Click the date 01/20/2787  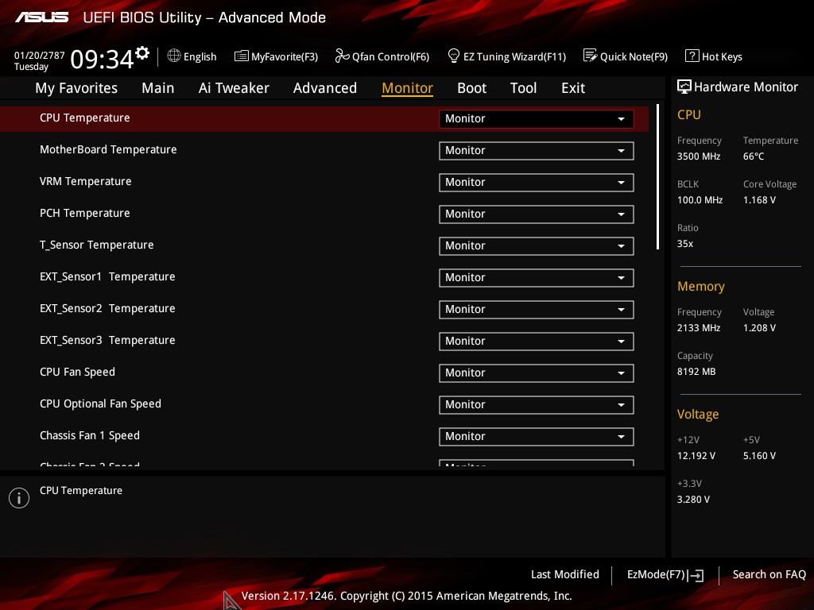[x=40, y=56]
